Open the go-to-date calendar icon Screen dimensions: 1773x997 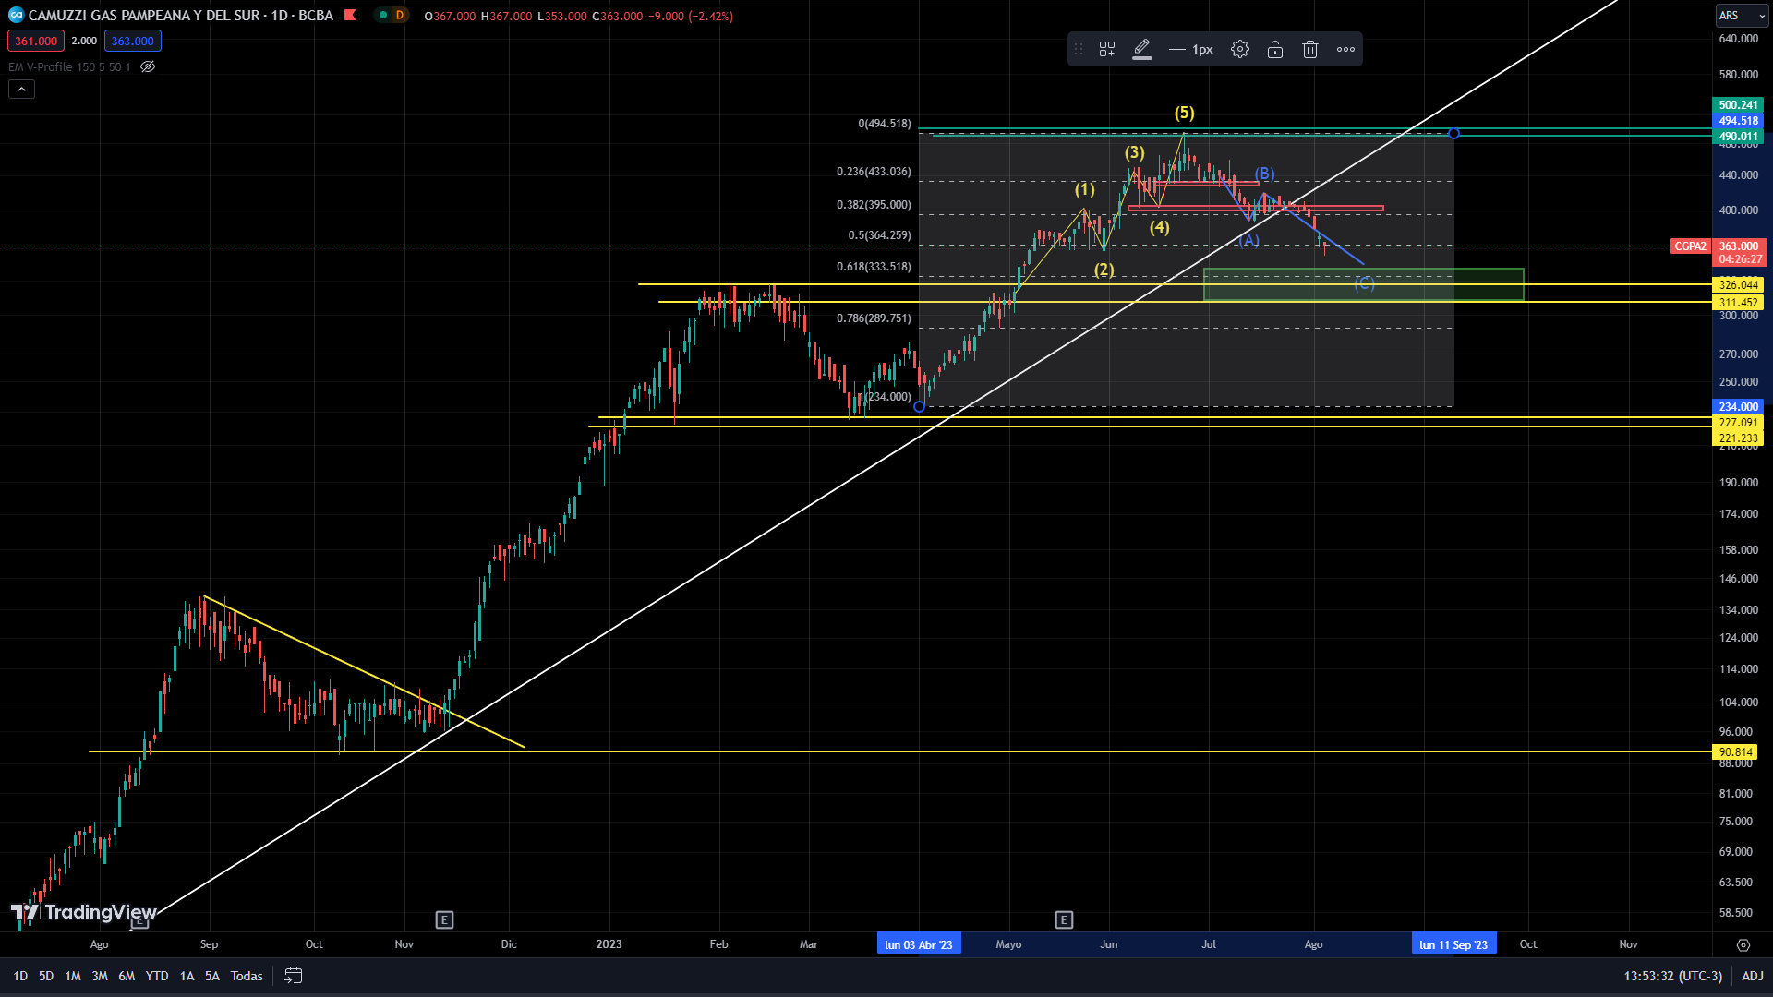[294, 976]
